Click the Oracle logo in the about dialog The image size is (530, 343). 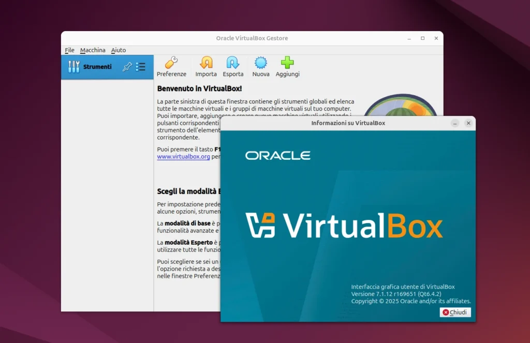278,155
